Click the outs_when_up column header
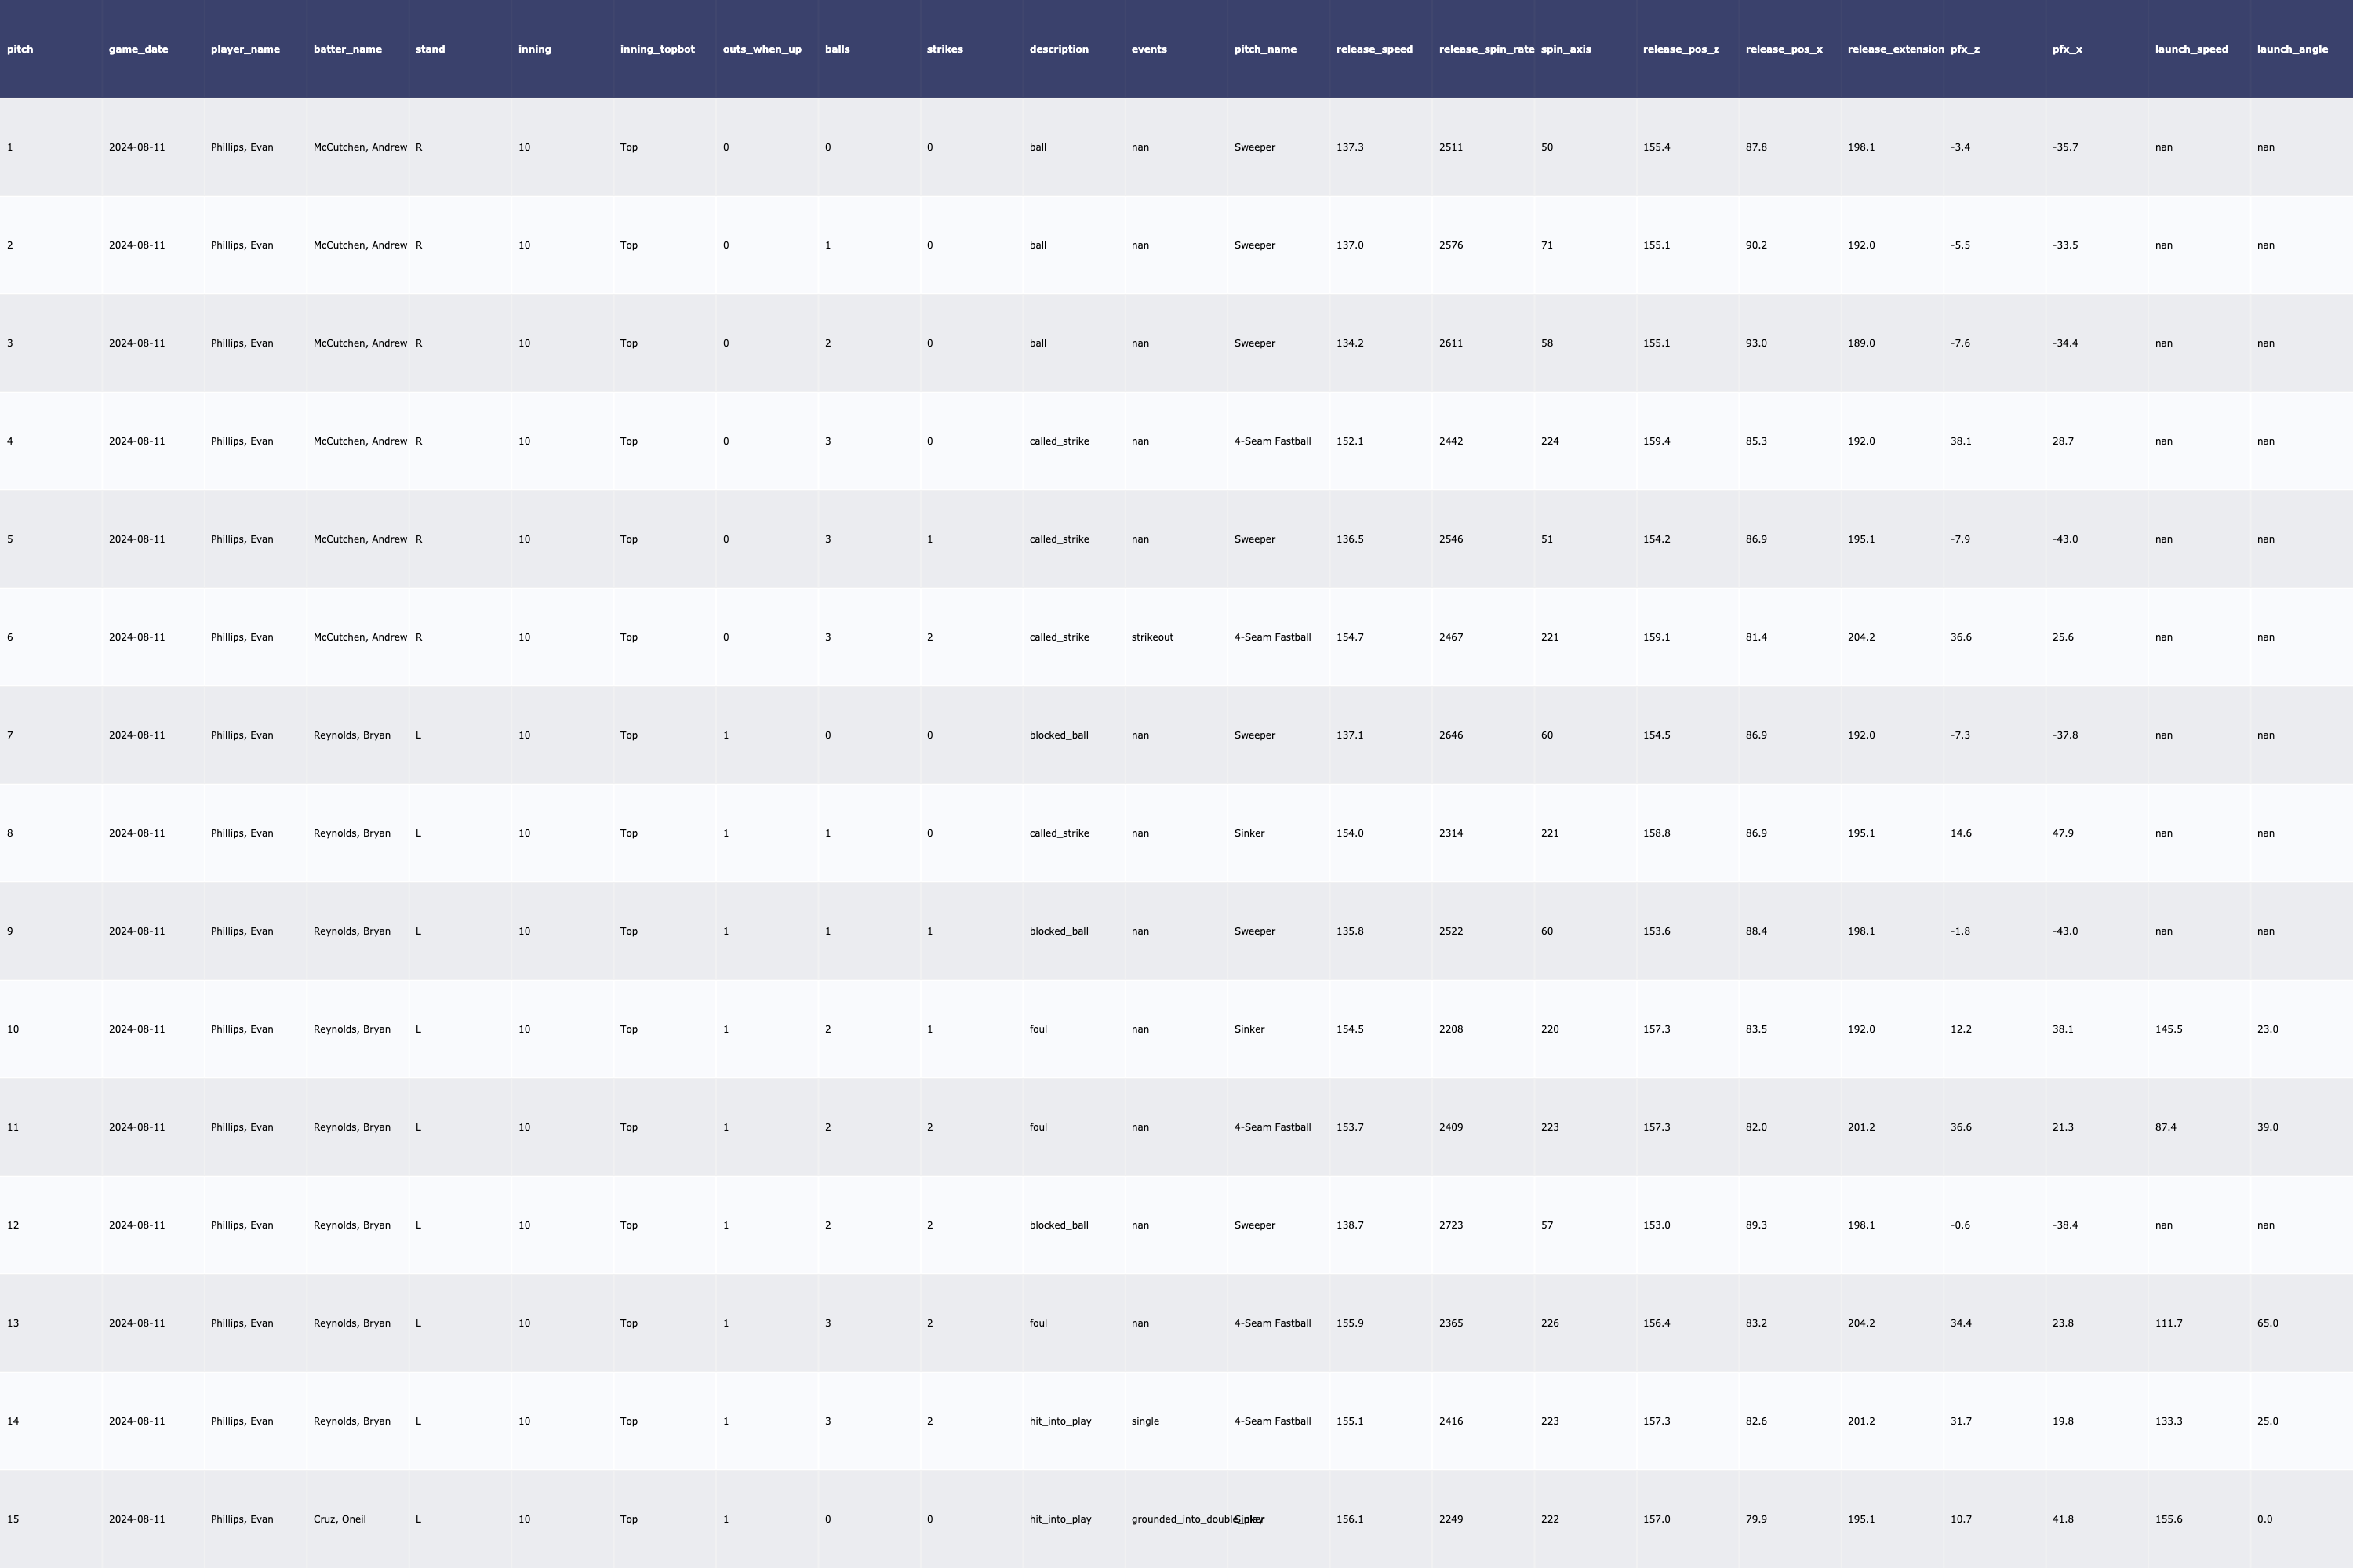 click(762, 49)
